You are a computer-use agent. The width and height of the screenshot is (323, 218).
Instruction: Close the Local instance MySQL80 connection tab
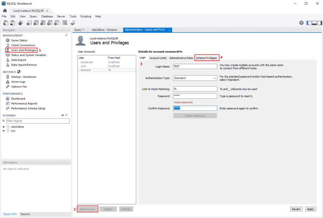[x=47, y=11]
